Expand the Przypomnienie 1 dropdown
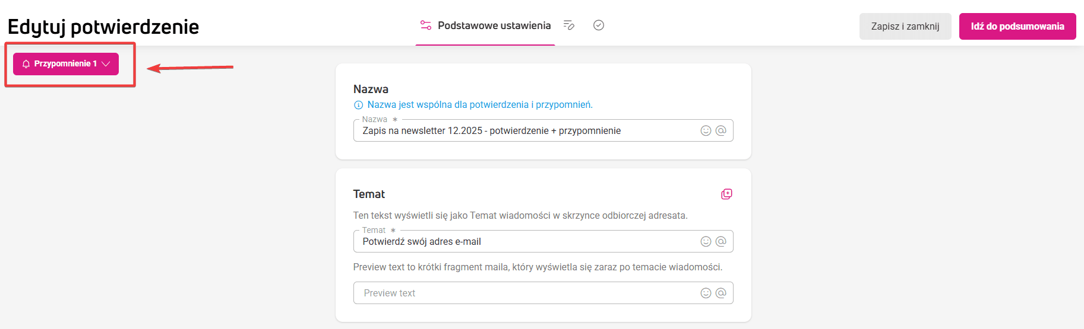1084x329 pixels. coord(65,64)
